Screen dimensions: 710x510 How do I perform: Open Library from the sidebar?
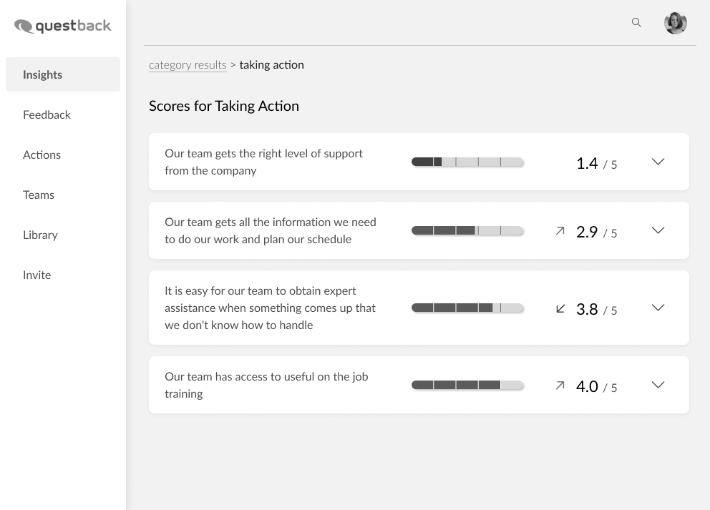[x=40, y=235]
